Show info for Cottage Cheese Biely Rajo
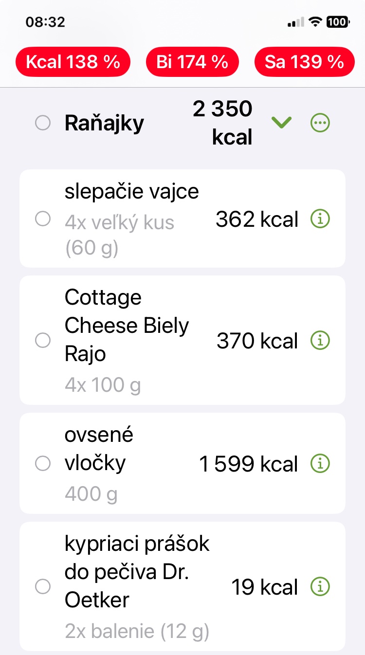 pyautogui.click(x=320, y=341)
